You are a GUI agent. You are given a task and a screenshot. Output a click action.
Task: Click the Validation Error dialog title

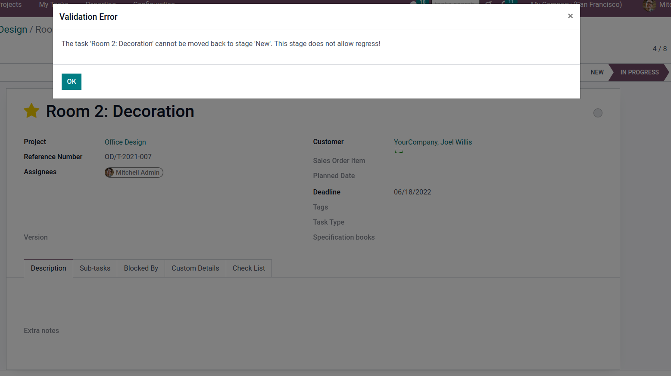click(x=88, y=17)
